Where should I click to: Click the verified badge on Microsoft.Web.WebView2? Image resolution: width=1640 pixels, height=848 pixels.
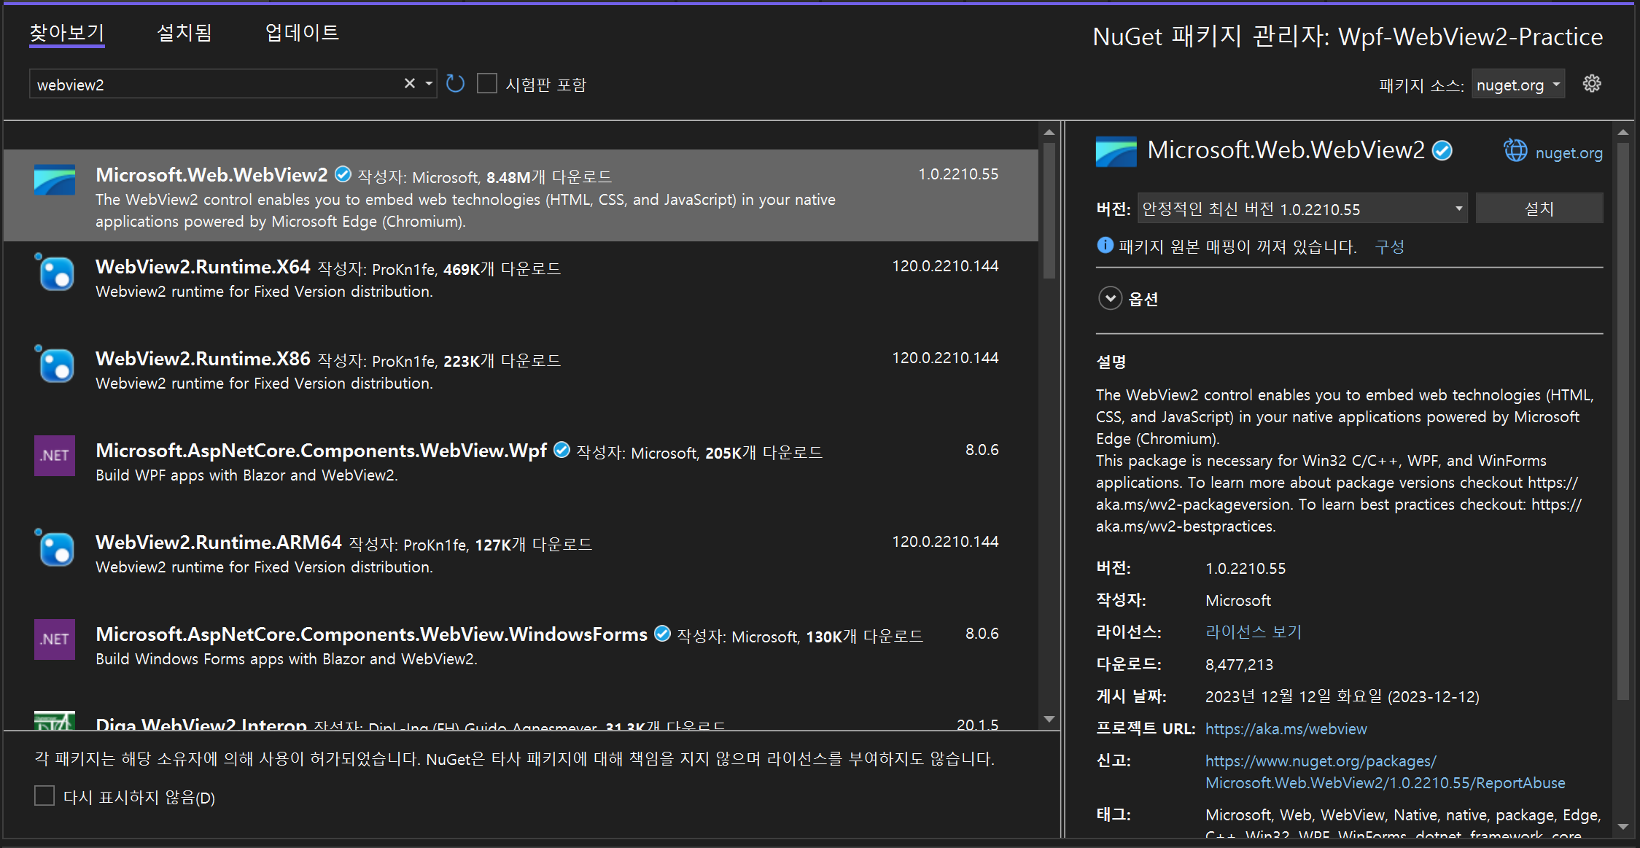pyautogui.click(x=343, y=174)
